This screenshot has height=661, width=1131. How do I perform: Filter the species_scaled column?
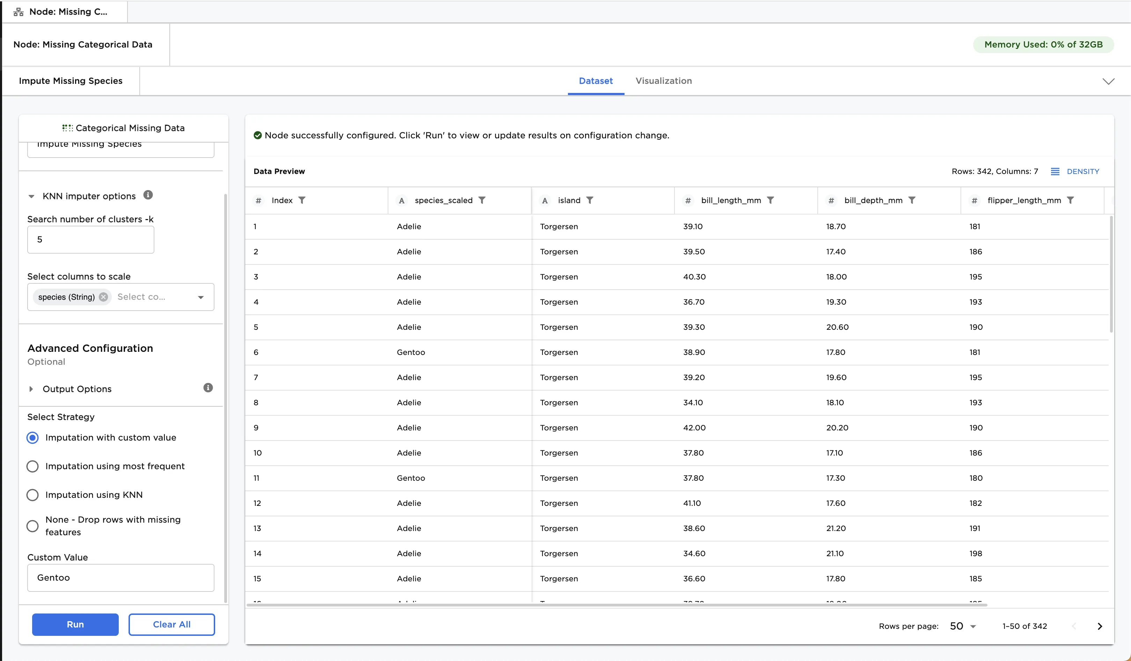point(482,200)
